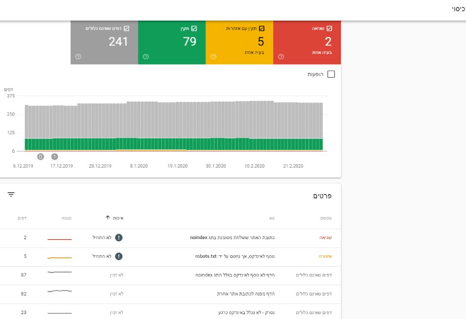Sort by the דפים column header

point(22,219)
